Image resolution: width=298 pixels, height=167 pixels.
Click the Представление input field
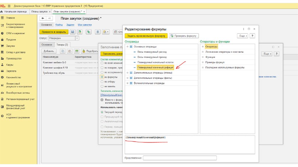[180, 158]
